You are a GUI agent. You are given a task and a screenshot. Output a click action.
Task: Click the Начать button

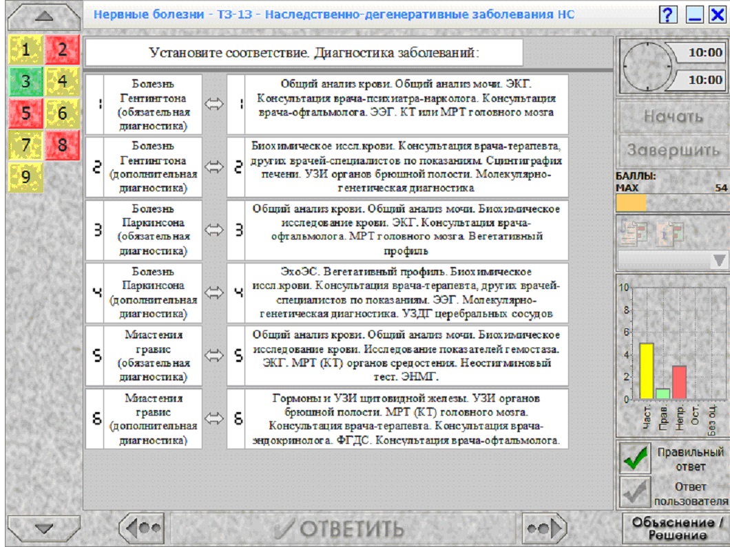674,116
